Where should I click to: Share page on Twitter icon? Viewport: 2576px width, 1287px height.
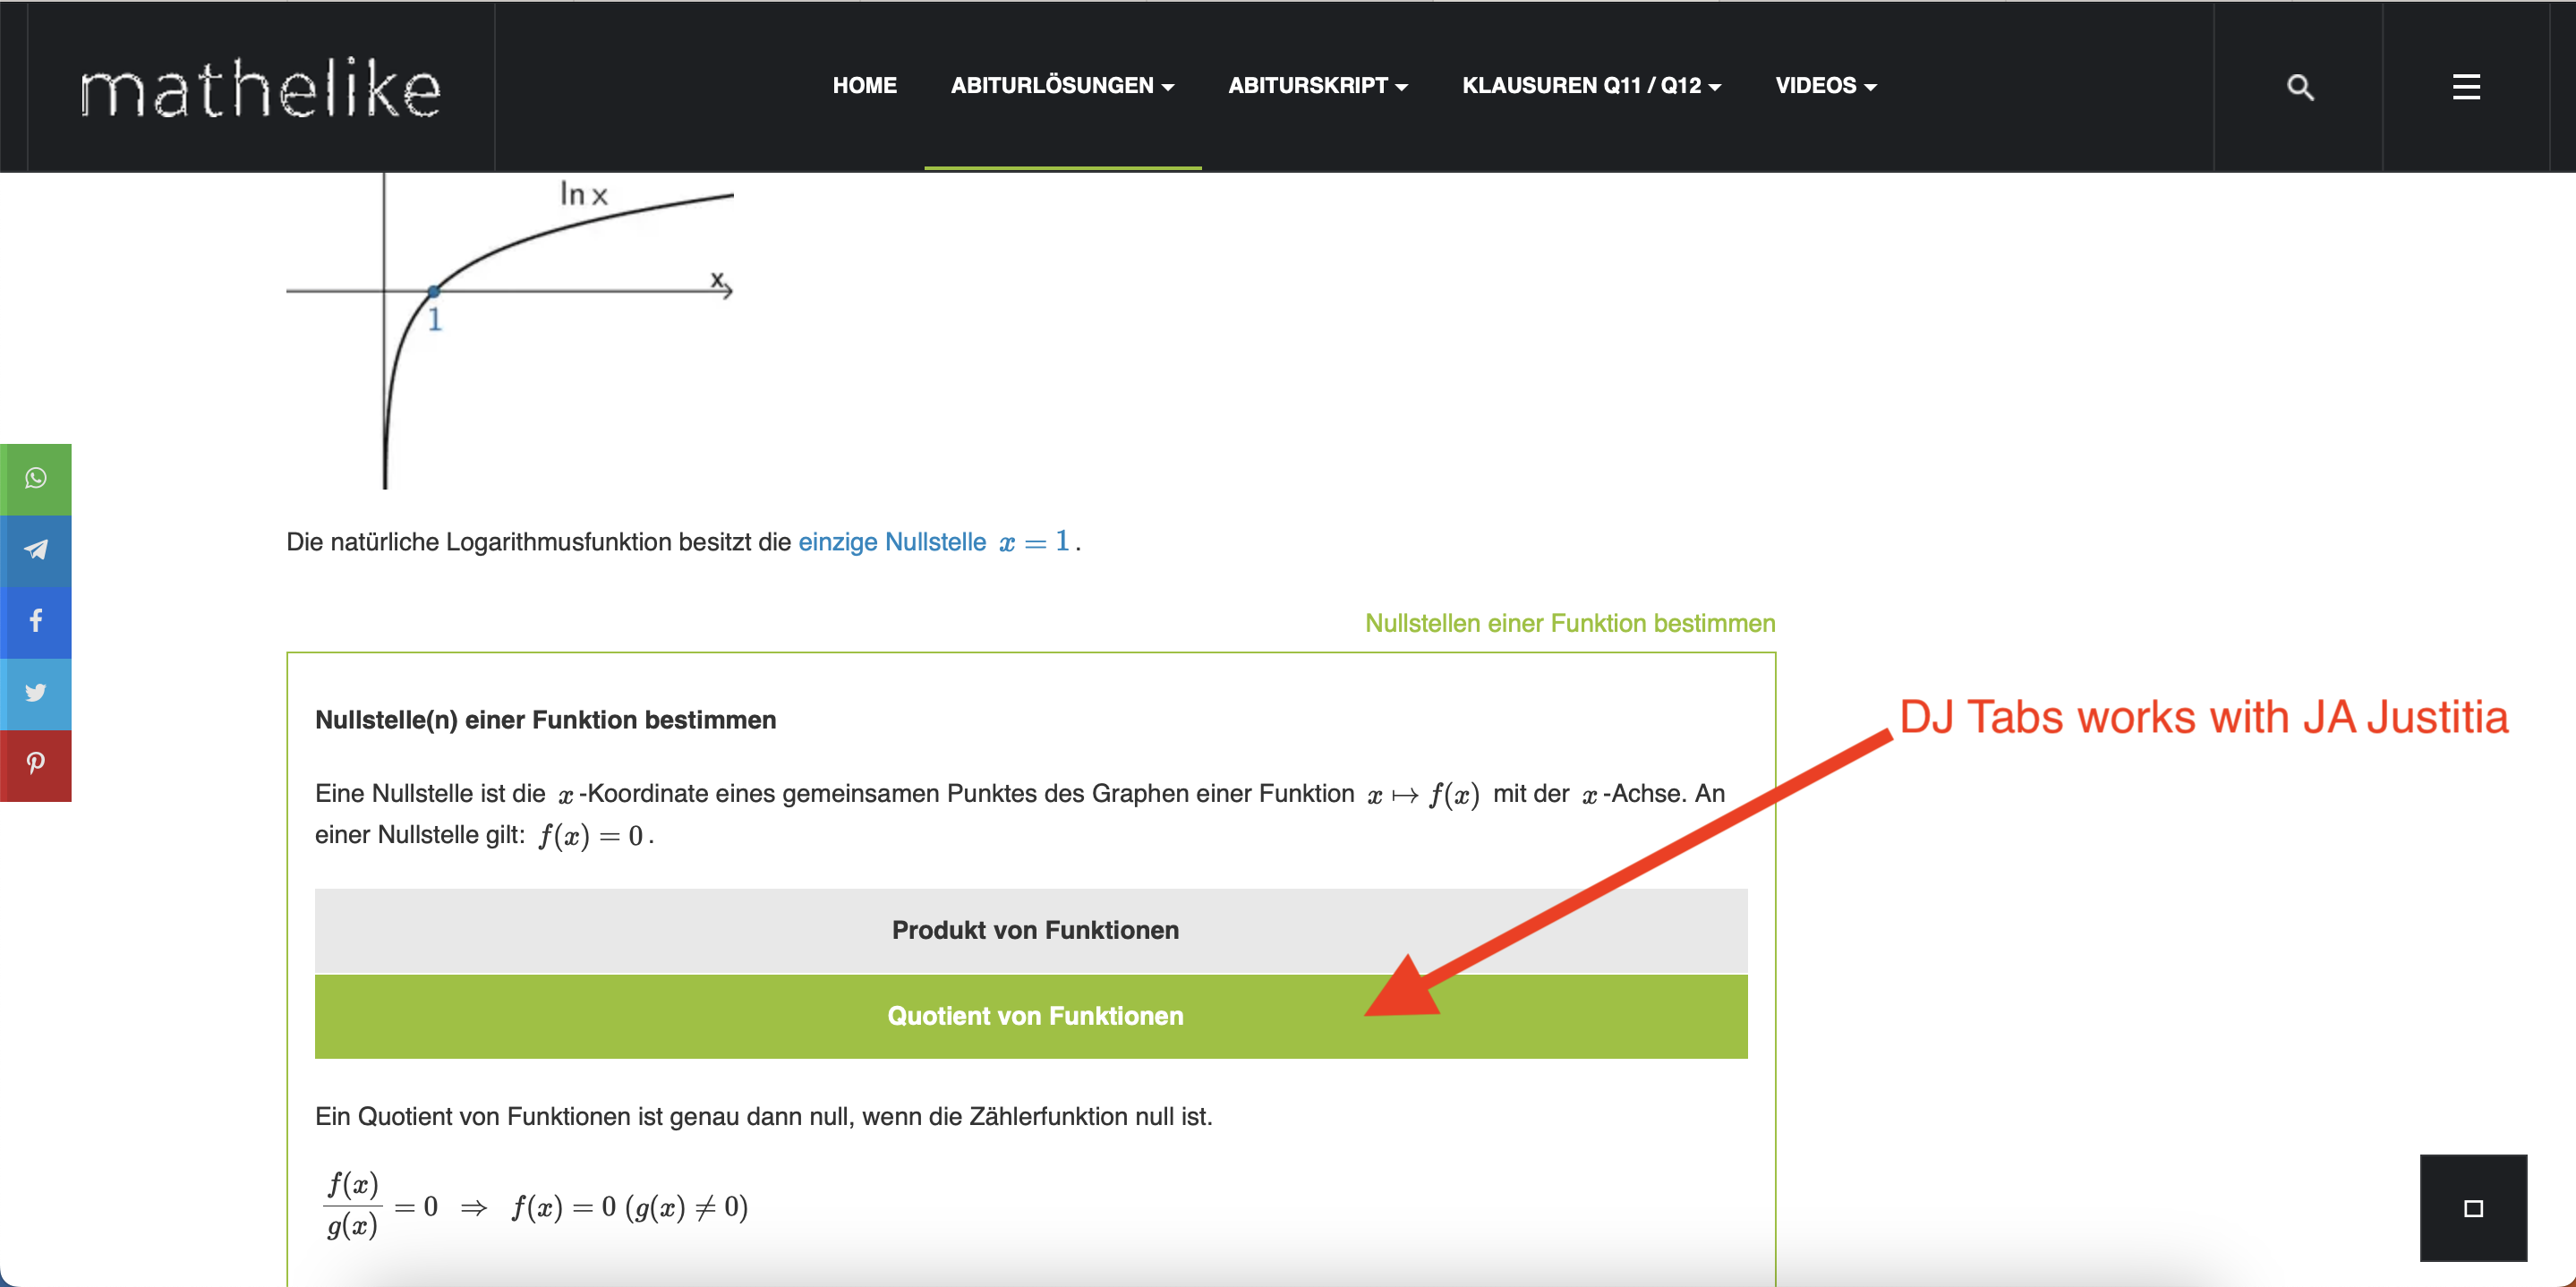[x=36, y=693]
